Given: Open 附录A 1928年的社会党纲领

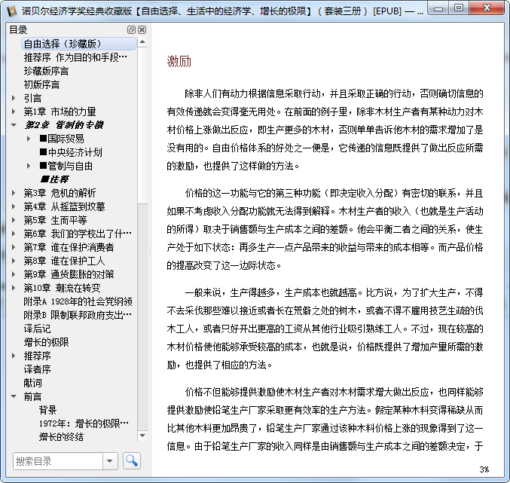Looking at the screenshot, I should 78,301.
